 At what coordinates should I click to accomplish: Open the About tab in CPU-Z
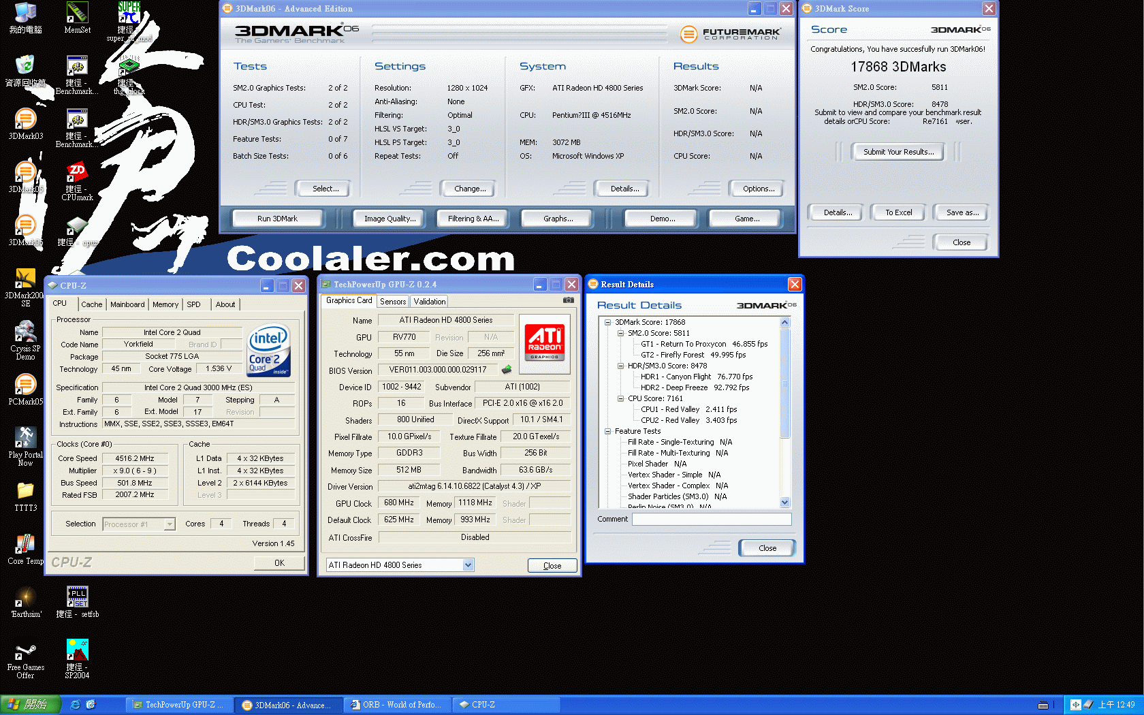tap(225, 304)
